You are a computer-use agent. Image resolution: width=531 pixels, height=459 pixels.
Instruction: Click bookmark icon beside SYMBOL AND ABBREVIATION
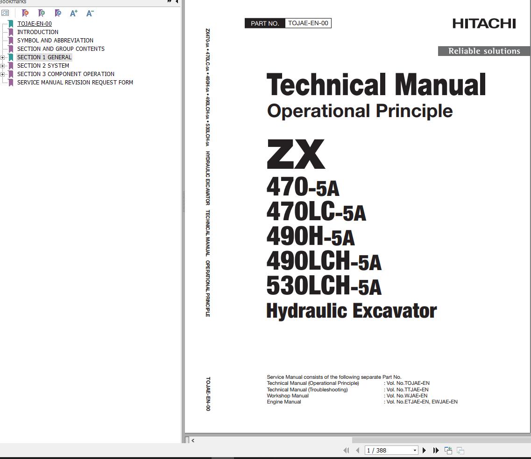pos(11,41)
